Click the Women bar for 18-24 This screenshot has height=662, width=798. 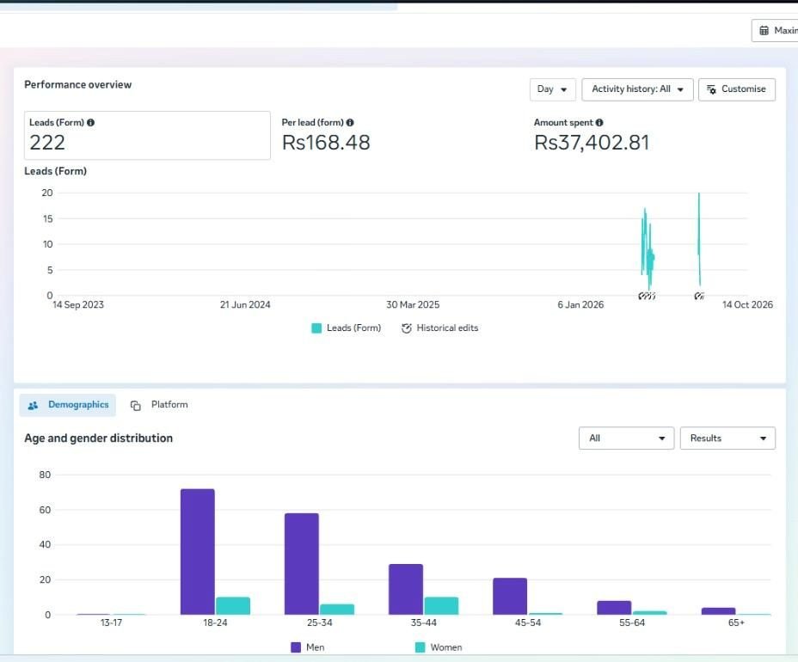[x=233, y=606]
